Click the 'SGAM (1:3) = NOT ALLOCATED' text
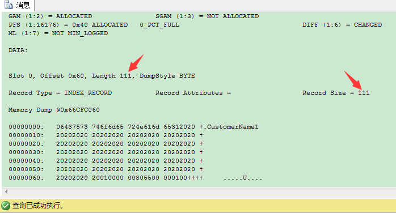396x213 pixels. point(207,16)
